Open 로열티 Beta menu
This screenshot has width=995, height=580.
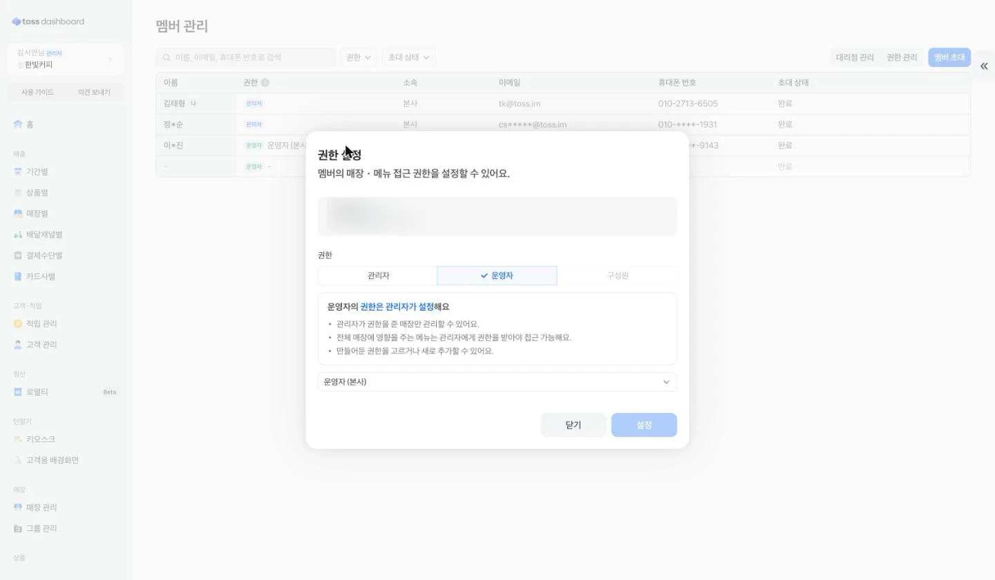point(66,392)
